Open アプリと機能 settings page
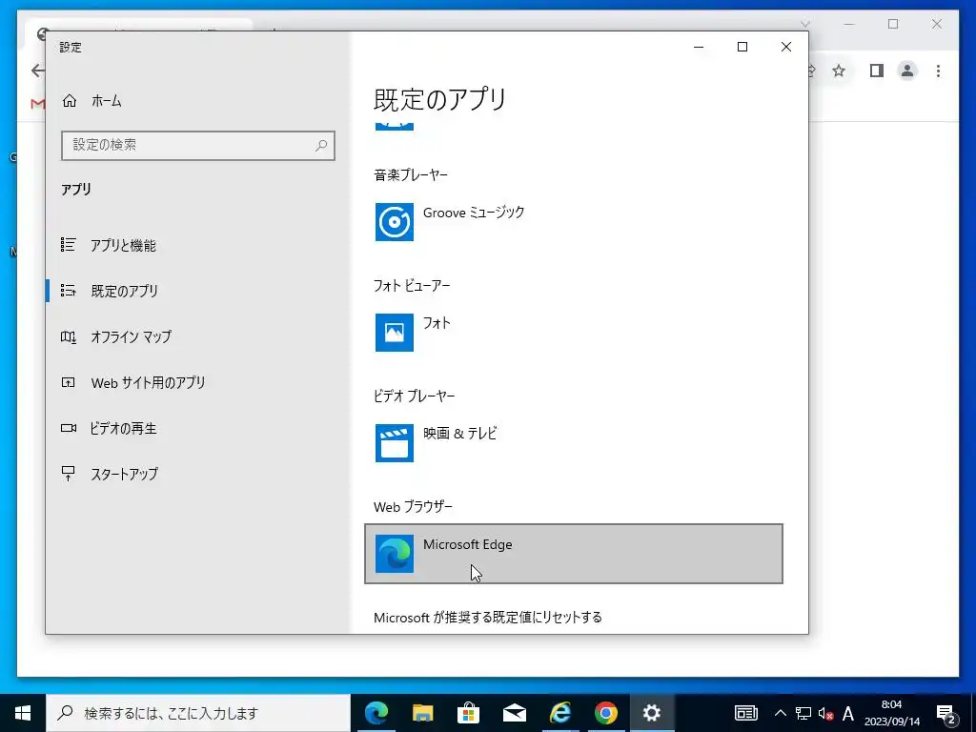Image resolution: width=976 pixels, height=732 pixels. tap(198, 245)
